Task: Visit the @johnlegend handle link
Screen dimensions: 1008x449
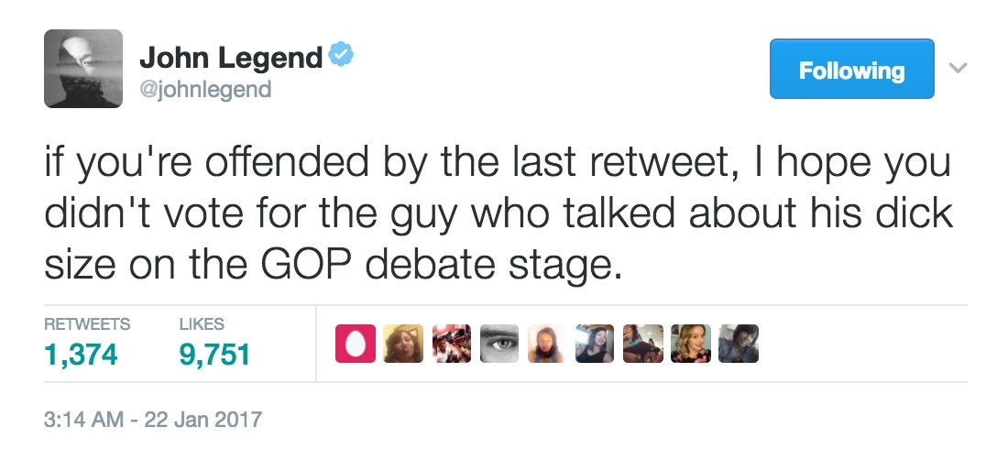Action: coord(205,89)
